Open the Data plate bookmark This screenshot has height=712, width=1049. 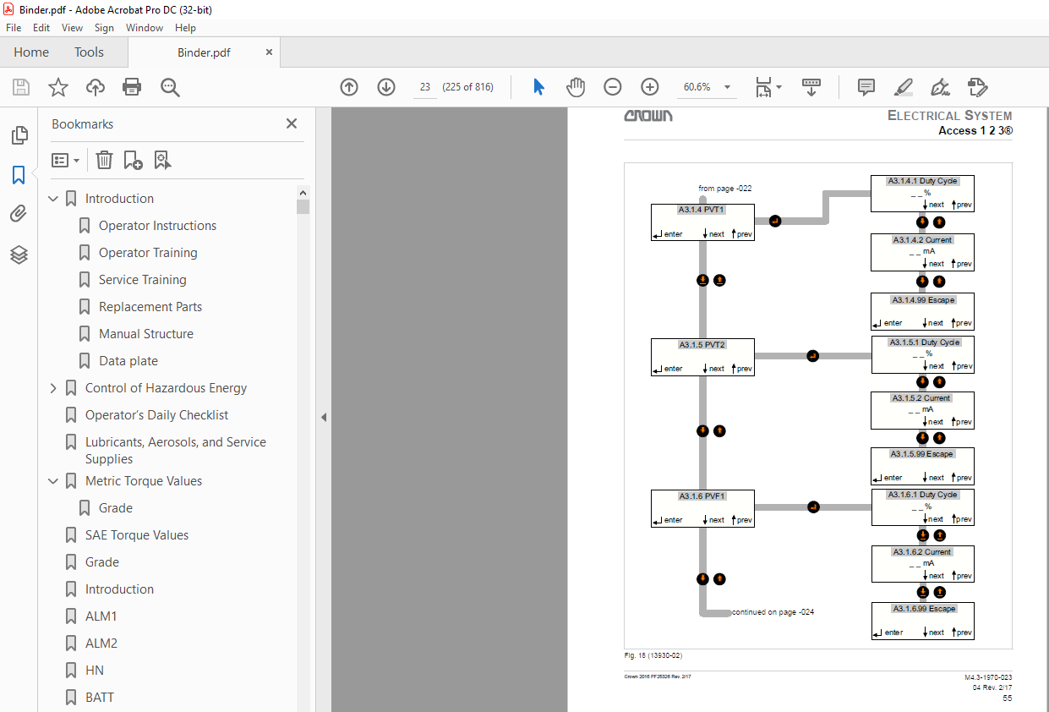pos(128,361)
